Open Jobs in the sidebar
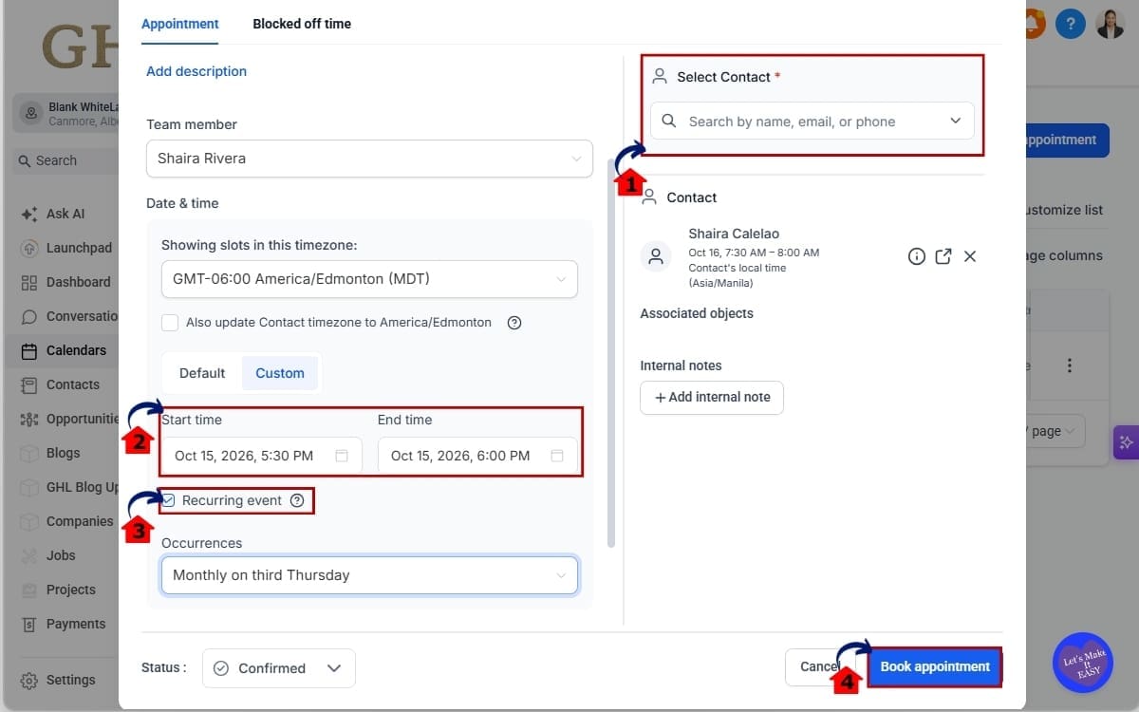This screenshot has width=1139, height=712. click(x=49, y=555)
